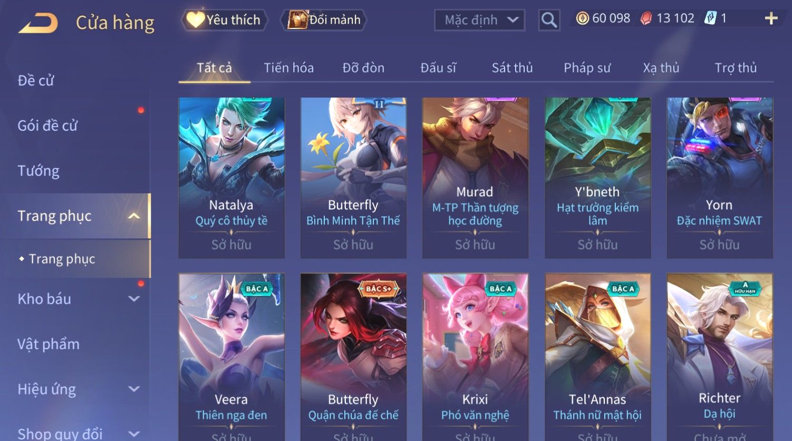792x441 pixels.
Task: Open Gói đề cử in sidebar
Action: click(47, 126)
